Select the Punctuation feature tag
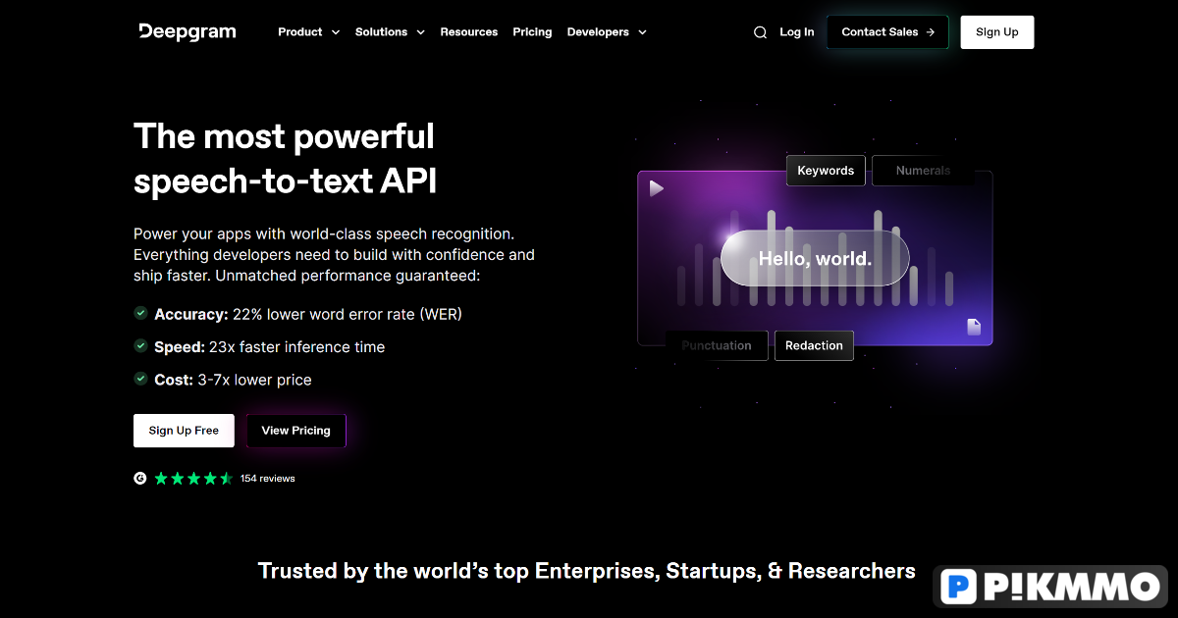The width and height of the screenshot is (1178, 618). click(717, 345)
